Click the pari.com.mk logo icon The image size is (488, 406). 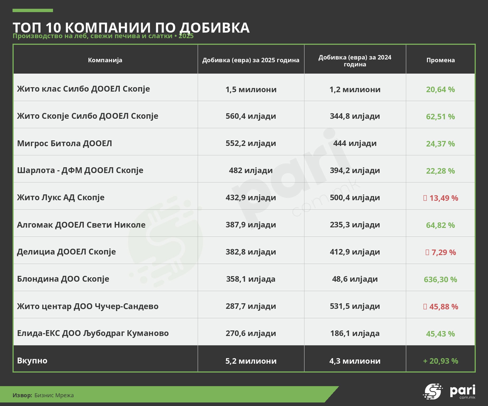pos(433,391)
